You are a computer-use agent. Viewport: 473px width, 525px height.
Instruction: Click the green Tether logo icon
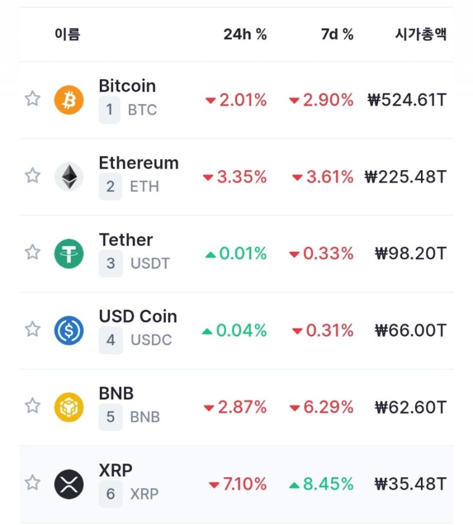coord(69,253)
